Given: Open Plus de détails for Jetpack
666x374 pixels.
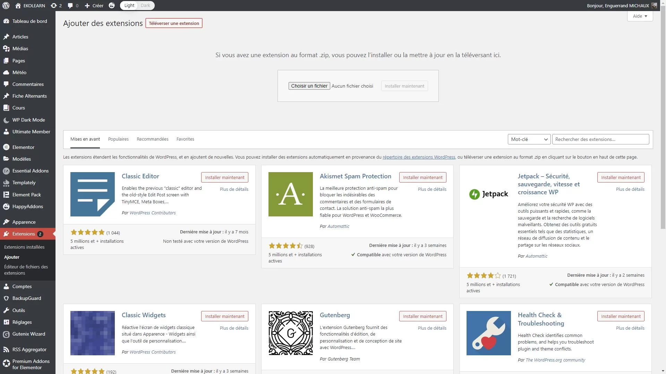Looking at the screenshot, I should coord(630,189).
